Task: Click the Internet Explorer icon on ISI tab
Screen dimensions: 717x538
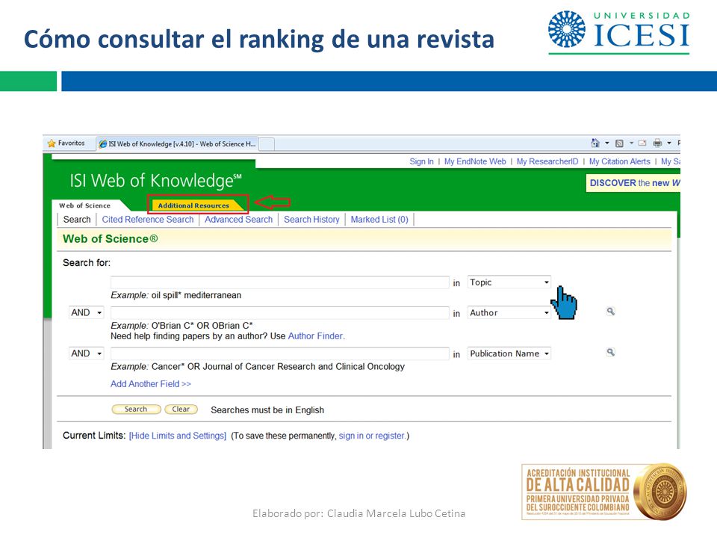Action: pos(103,144)
